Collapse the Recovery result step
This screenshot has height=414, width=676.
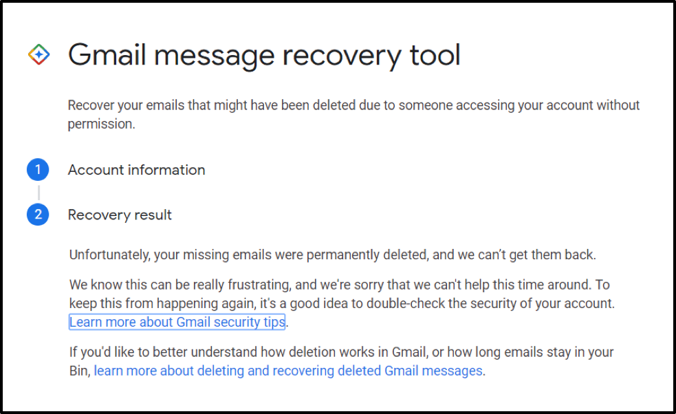120,215
